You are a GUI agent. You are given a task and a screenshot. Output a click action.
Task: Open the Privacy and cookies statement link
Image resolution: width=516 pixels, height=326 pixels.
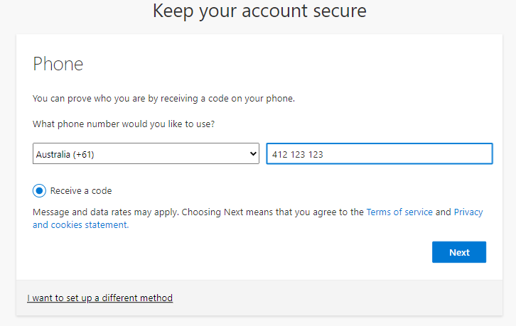pos(468,212)
